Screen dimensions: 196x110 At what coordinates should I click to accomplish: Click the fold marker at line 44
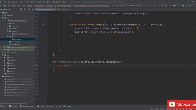point(46,62)
